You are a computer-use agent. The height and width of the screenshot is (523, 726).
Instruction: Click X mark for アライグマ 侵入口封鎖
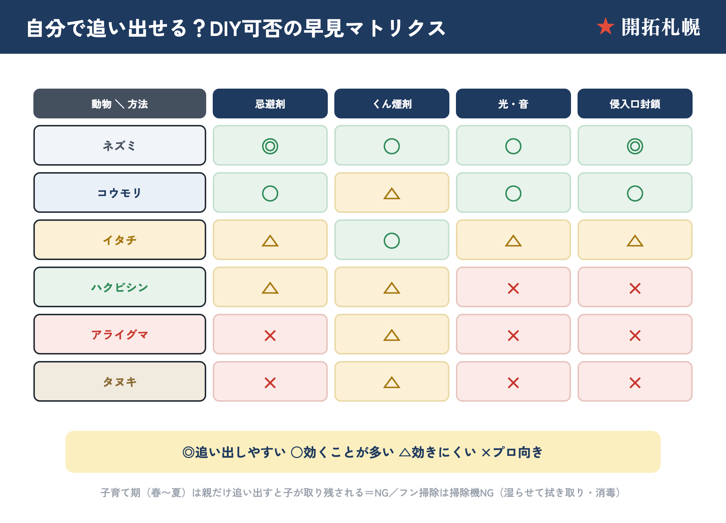[635, 336]
